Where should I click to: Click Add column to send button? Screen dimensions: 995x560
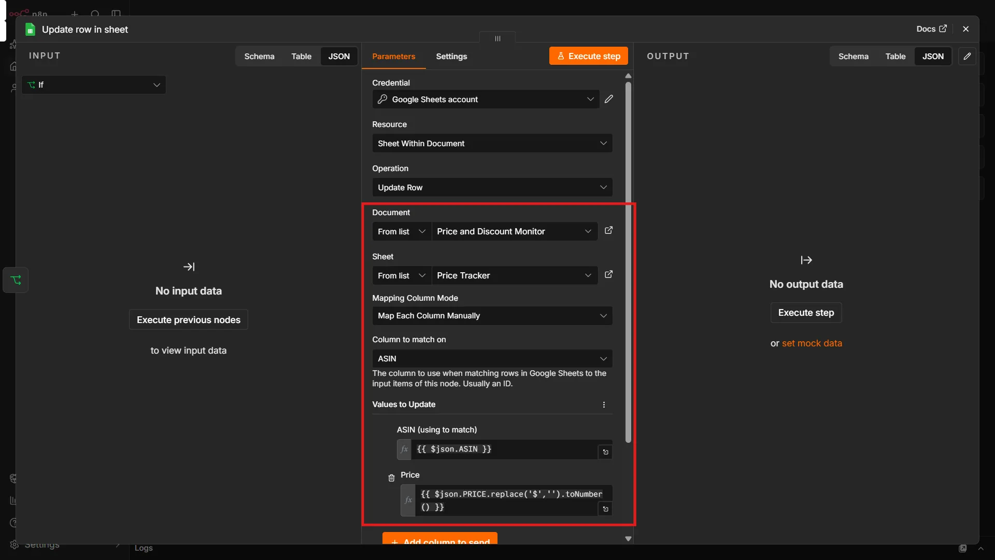click(440, 539)
